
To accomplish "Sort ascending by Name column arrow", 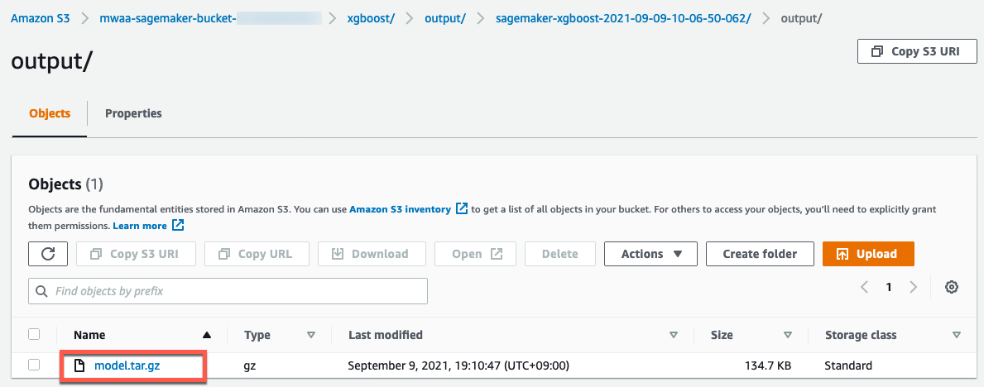I will point(207,335).
